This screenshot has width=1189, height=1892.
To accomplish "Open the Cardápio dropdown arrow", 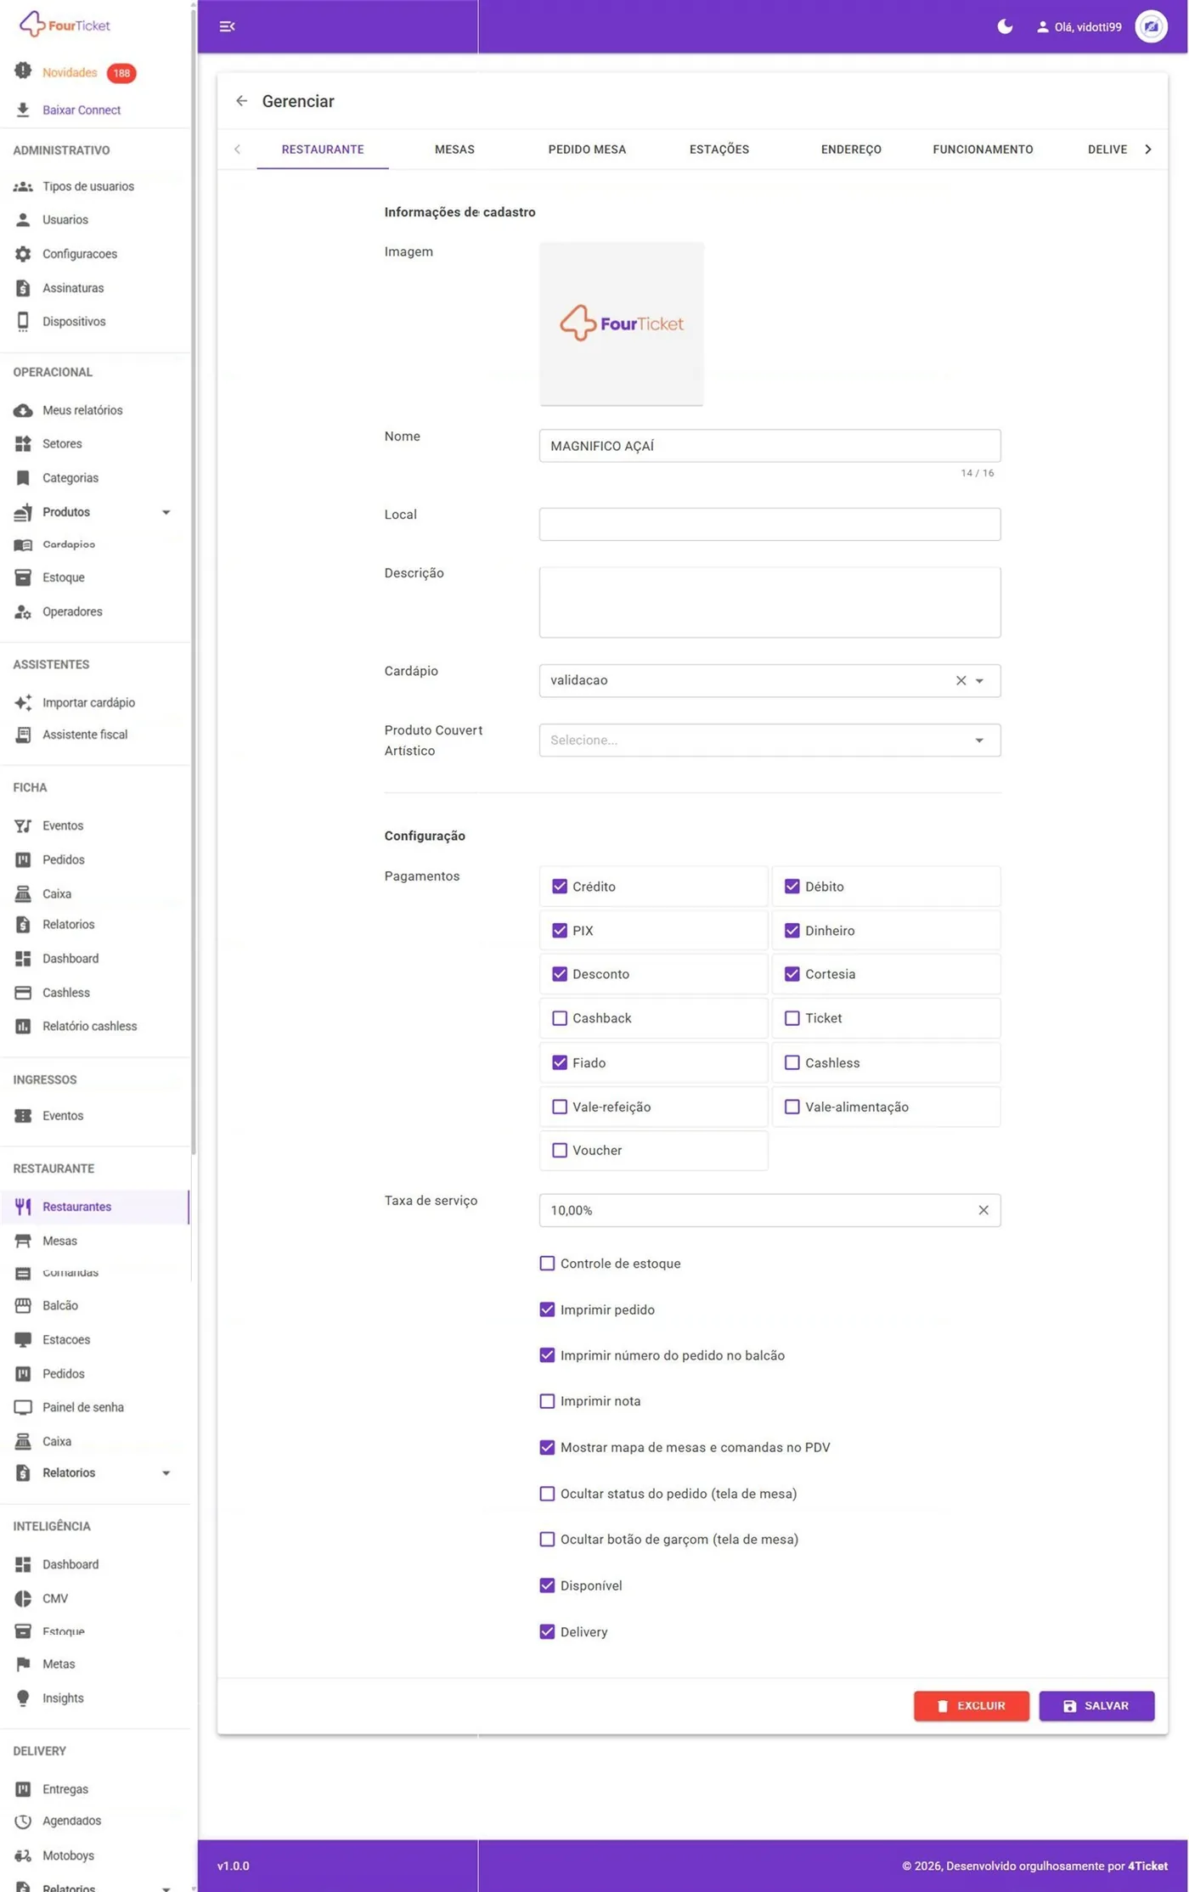I will coord(979,680).
